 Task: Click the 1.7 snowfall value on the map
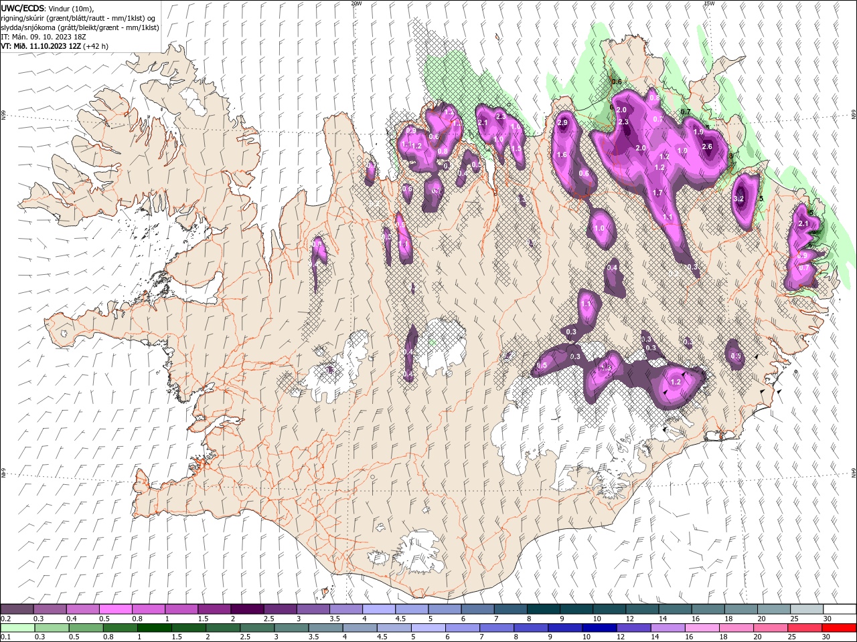(x=657, y=193)
